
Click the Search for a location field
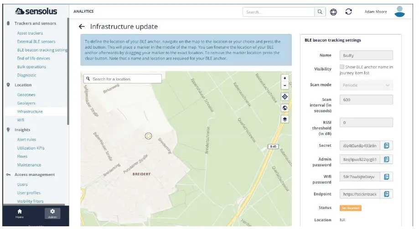tap(122, 79)
